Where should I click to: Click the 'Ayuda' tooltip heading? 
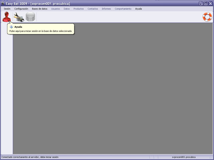[x=18, y=27]
